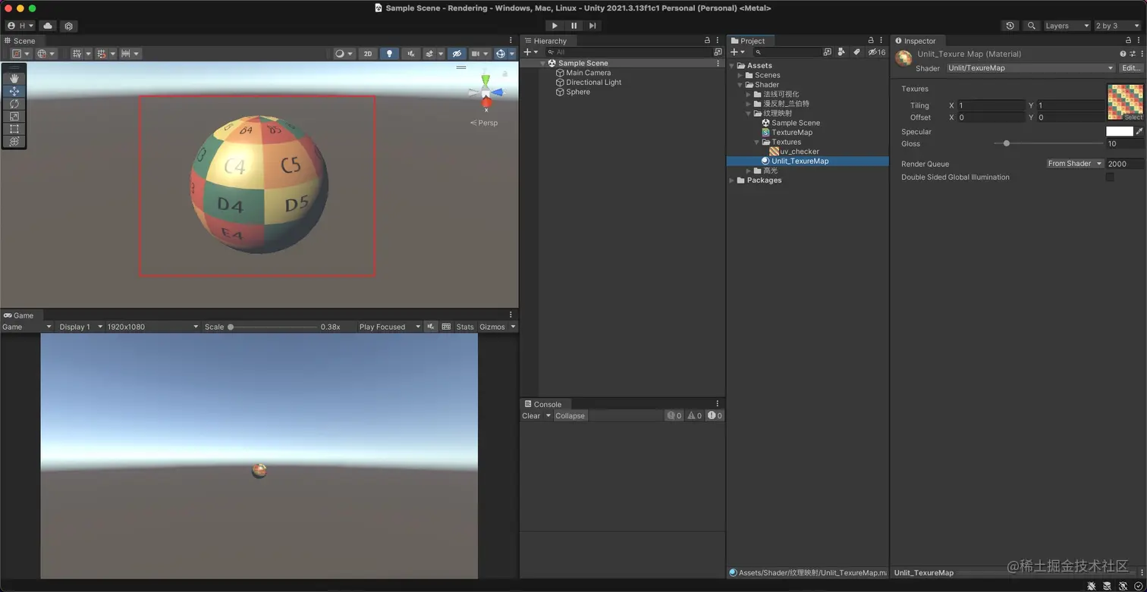This screenshot has width=1147, height=592.
Task: Toggle 2D view mode in Scene
Action: coord(368,54)
